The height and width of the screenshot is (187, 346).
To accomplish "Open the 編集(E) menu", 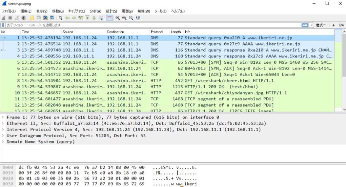I will 26,11.
